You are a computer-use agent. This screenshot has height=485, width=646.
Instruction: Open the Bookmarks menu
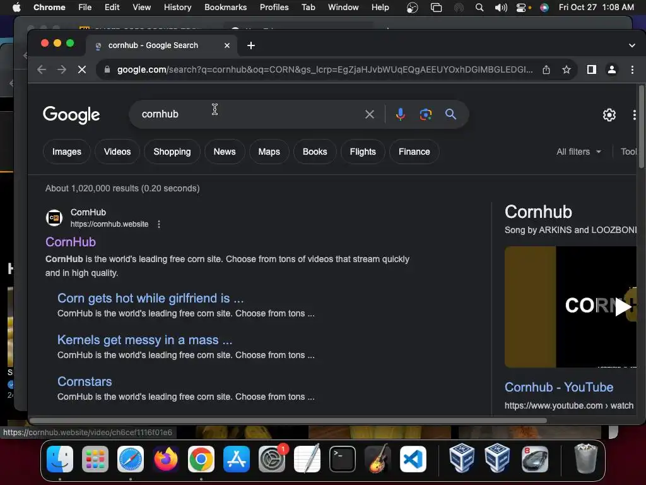tap(225, 8)
